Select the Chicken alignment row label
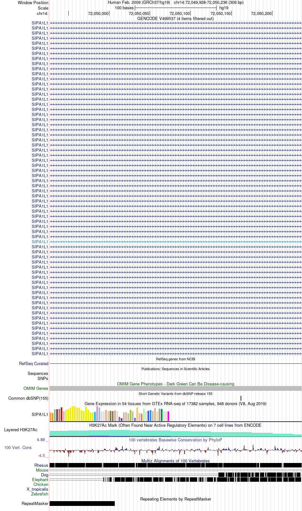The height and width of the screenshot is (511, 302). coord(41,484)
